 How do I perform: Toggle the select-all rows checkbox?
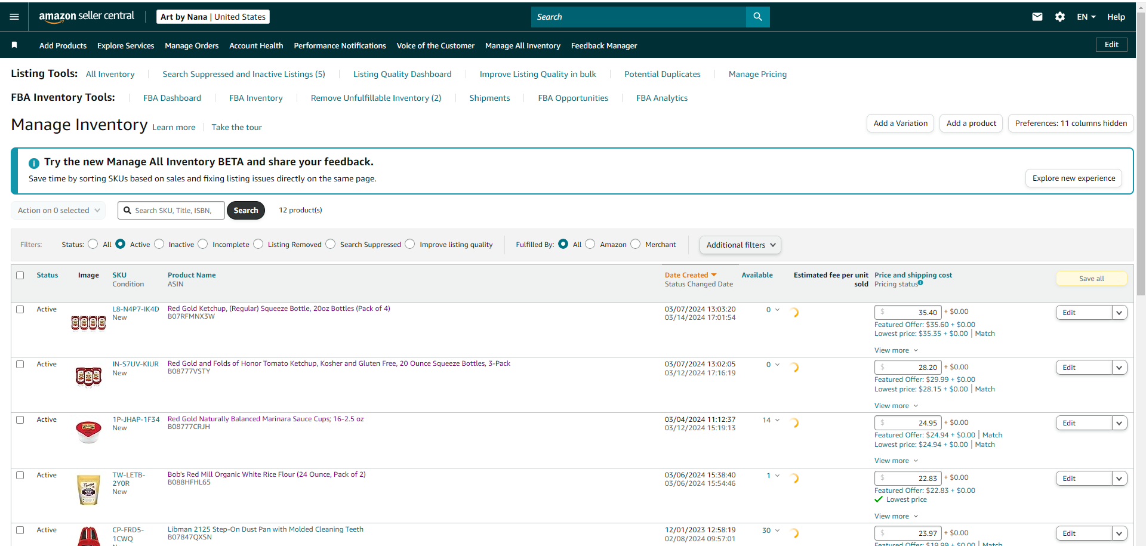(x=20, y=275)
